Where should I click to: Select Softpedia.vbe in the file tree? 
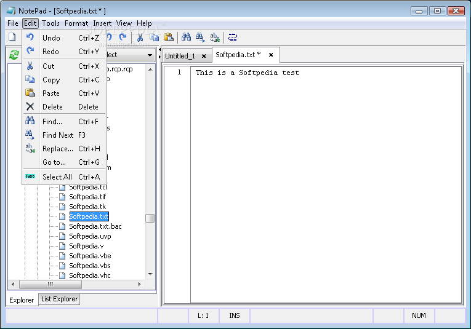pos(90,256)
